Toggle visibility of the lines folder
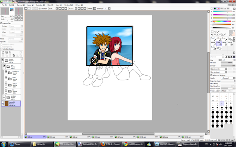This screenshot has width=236, height=147. coord(6,78)
